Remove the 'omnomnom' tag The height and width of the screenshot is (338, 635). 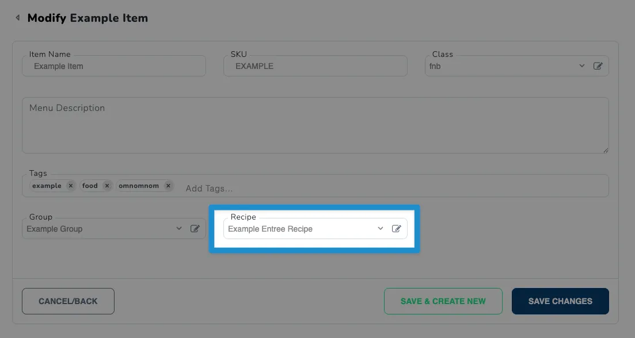pyautogui.click(x=168, y=186)
